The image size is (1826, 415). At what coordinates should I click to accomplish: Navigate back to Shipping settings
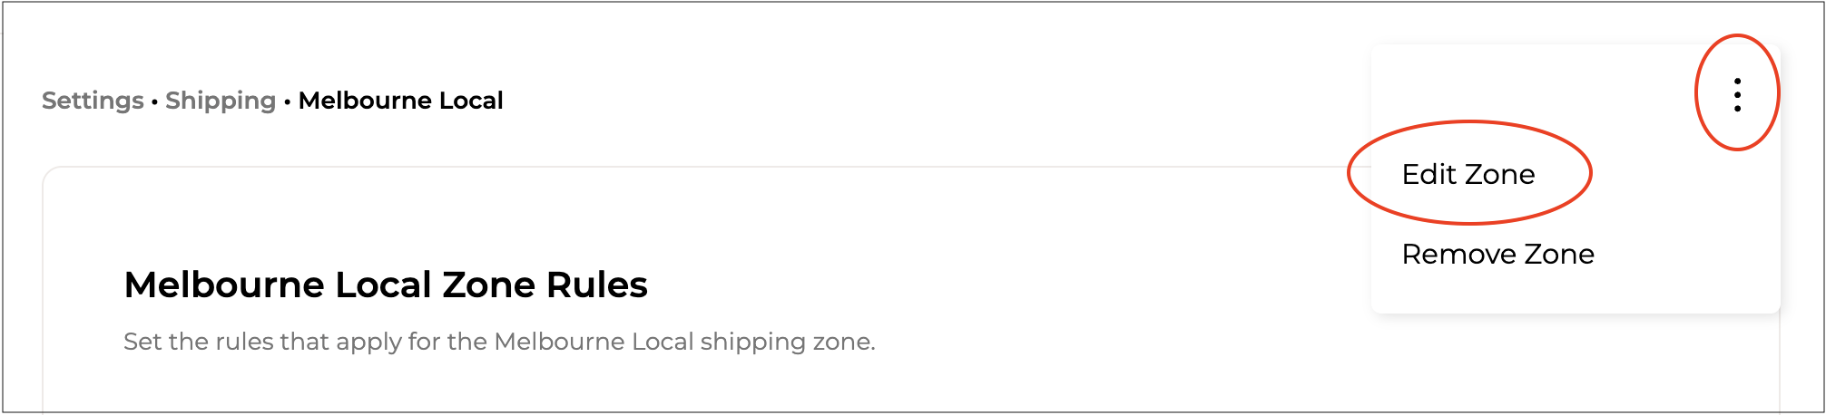(x=221, y=101)
